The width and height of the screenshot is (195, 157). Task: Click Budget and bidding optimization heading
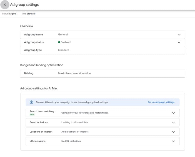[x=42, y=65]
